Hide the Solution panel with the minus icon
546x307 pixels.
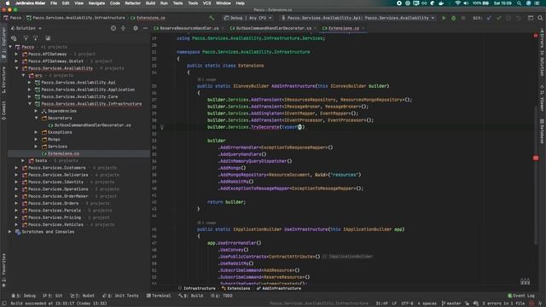point(145,28)
